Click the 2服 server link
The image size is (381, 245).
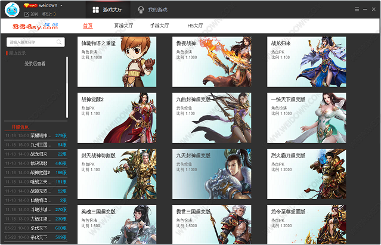(63, 200)
